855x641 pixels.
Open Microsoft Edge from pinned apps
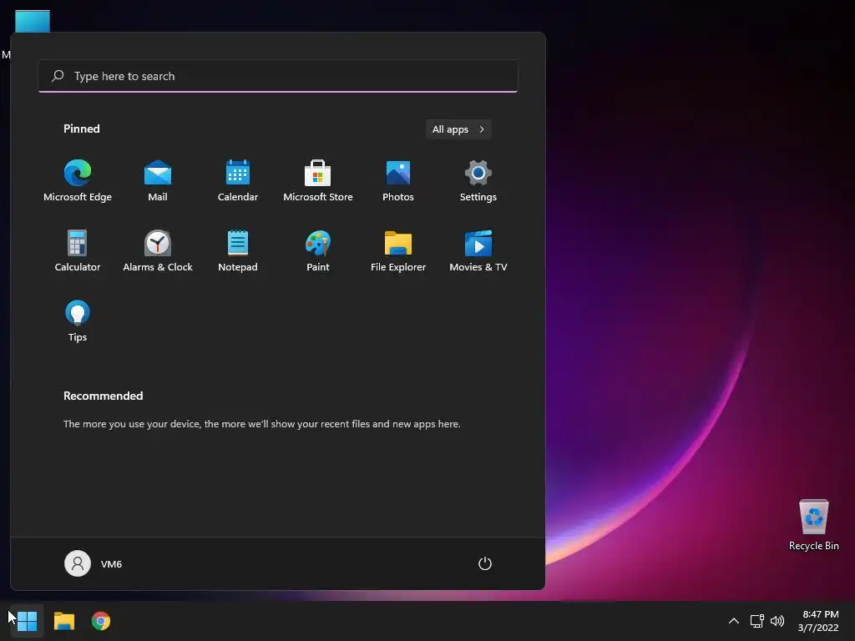(x=78, y=181)
